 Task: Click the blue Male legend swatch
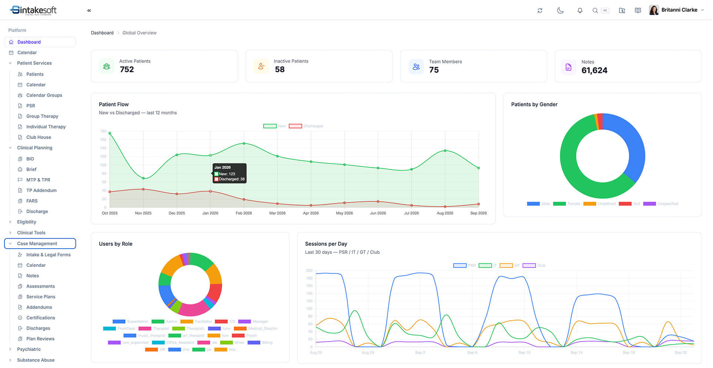pos(533,204)
